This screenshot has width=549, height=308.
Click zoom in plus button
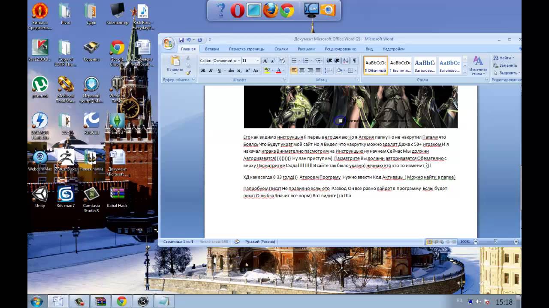516,242
